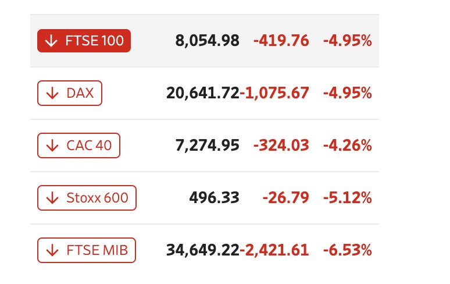Click DAX point change -1,075.67
450x284 pixels.
coord(274,93)
